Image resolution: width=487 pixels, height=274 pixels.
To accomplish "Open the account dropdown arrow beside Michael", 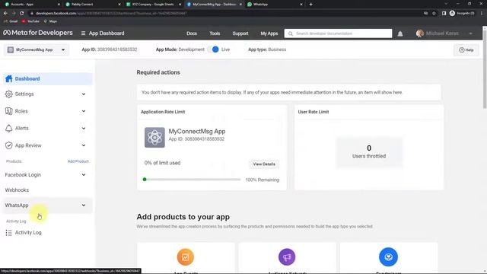I will tap(471, 33).
